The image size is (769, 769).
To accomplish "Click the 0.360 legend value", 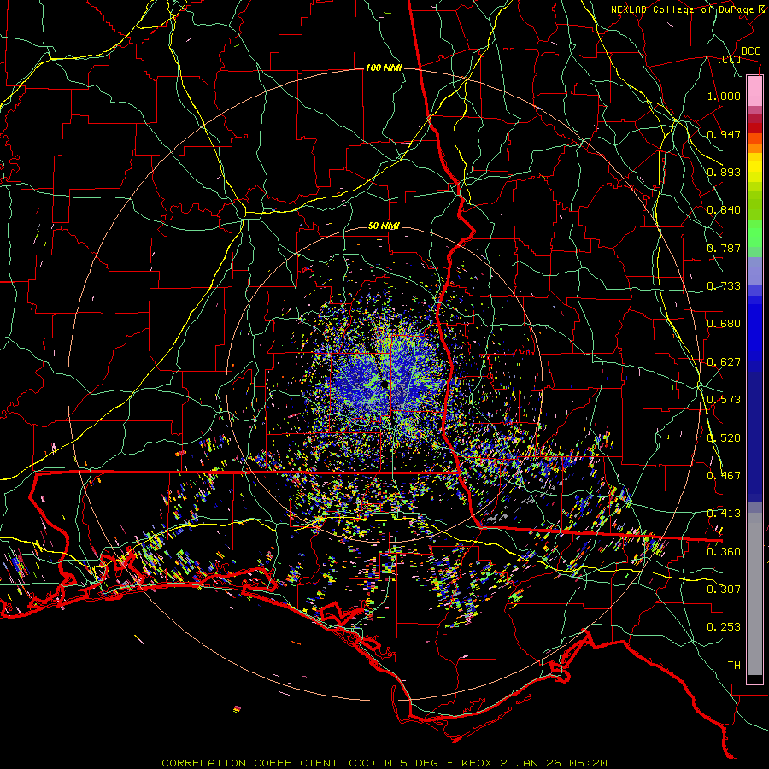I will coord(724,551).
